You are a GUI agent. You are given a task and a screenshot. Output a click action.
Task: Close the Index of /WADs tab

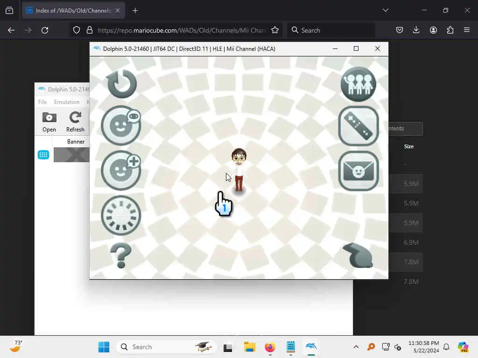118,10
